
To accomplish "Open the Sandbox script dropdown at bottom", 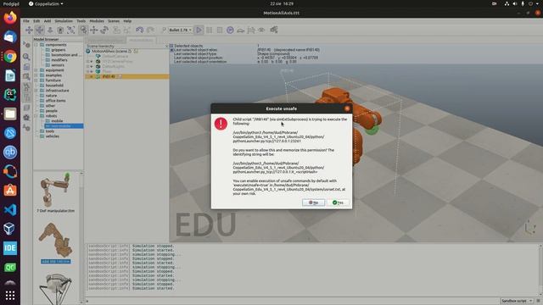I will [x=517, y=301].
